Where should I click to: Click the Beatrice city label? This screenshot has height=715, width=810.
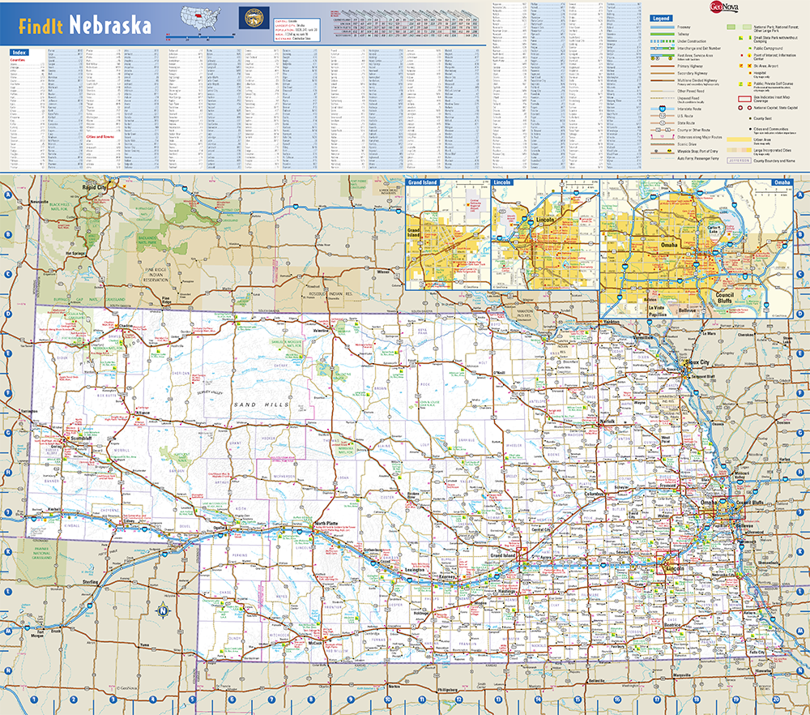tap(672, 625)
